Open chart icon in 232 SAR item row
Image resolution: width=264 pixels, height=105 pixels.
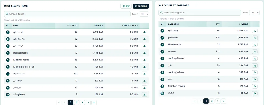pos(144,81)
